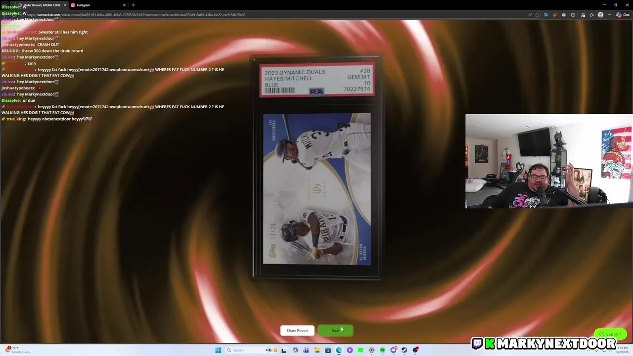
Task: Close the Order Reveal Arena Club tab
Action: coord(65,5)
